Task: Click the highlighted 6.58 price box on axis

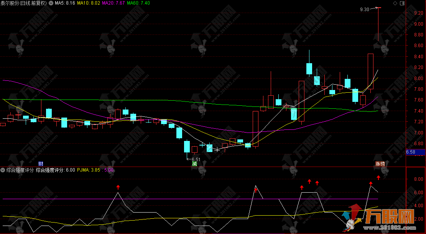Action: 416,152
